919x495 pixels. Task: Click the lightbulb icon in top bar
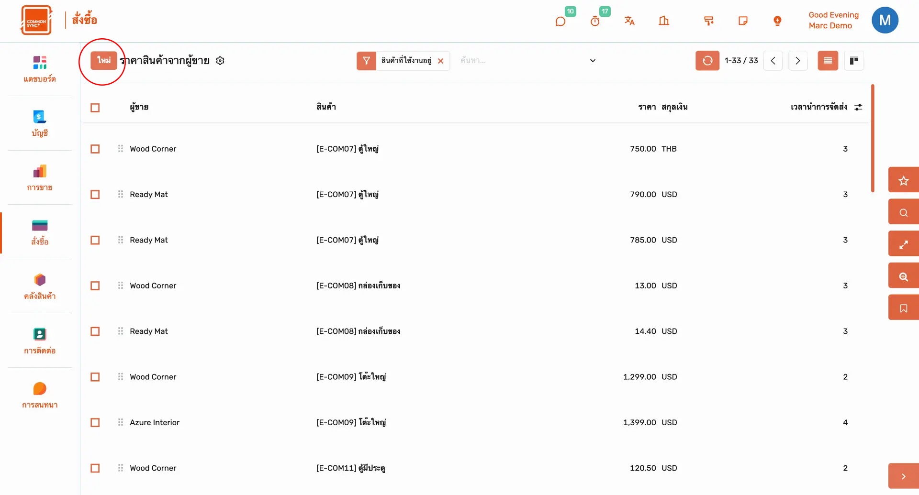(x=777, y=21)
